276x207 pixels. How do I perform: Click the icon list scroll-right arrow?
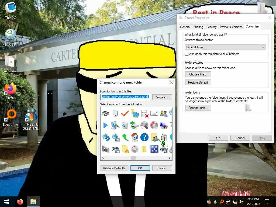coord(170,158)
